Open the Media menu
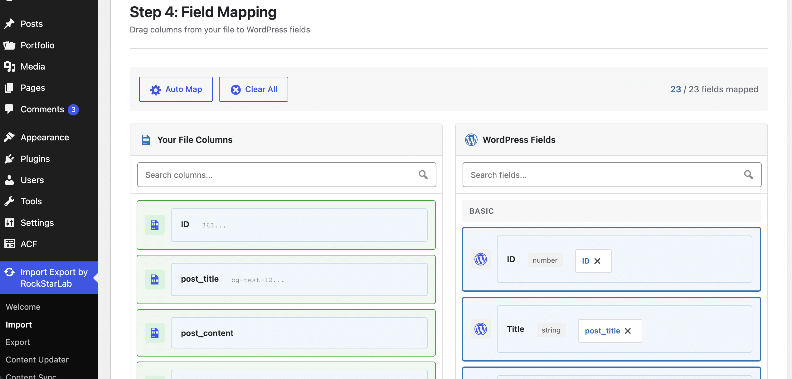This screenshot has width=792, height=379. pos(49,66)
